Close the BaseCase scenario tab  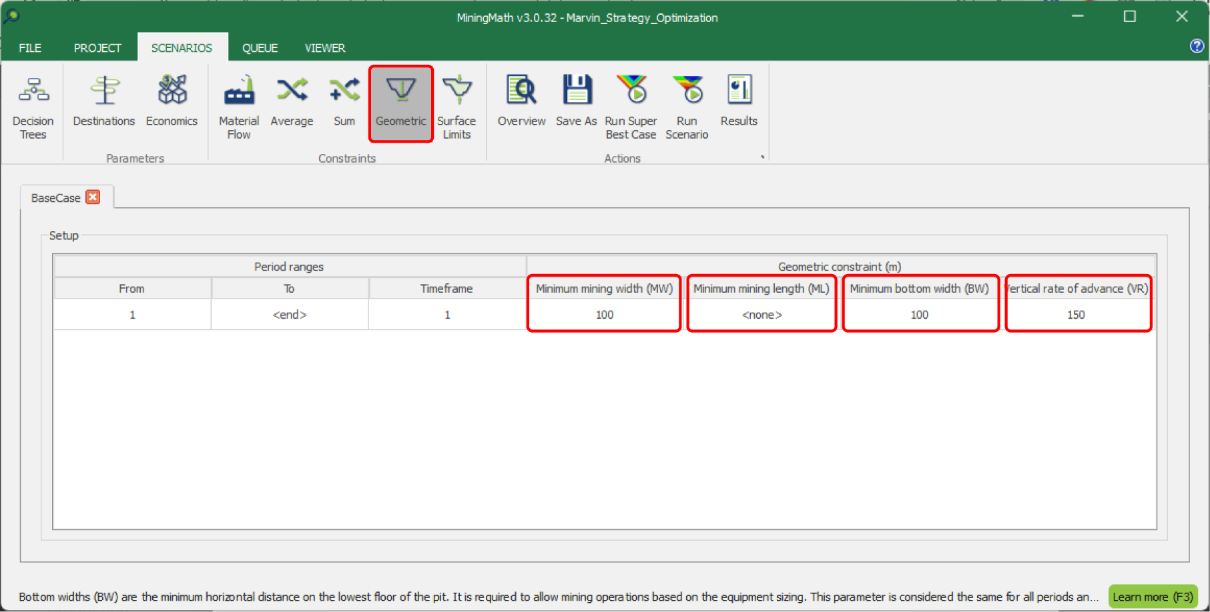pos(93,197)
